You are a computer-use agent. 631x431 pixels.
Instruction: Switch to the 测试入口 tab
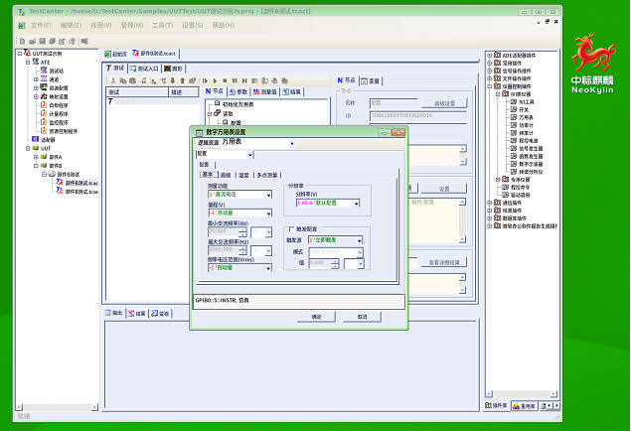pyautogui.click(x=147, y=68)
